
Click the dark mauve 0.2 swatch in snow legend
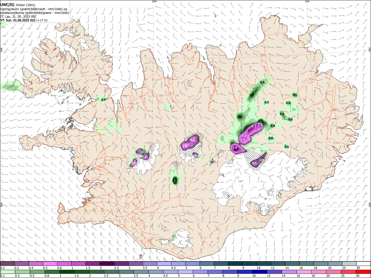coord(7,264)
